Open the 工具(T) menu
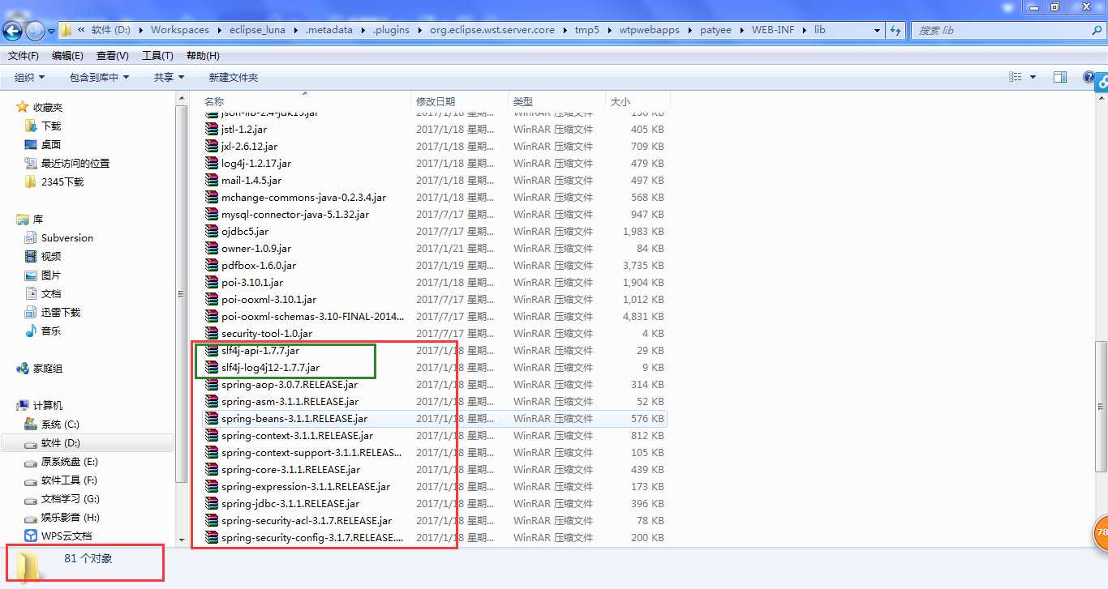1108x589 pixels. click(157, 56)
